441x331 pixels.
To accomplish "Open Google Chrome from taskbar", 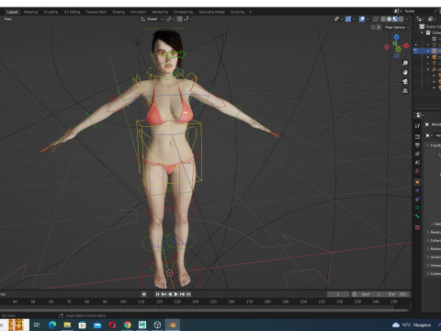I will [128, 325].
